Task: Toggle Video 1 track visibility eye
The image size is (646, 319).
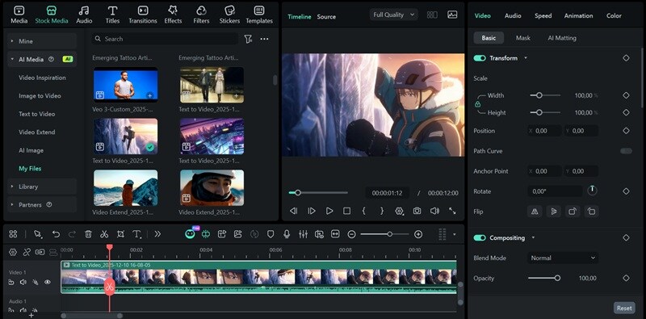Action: (48, 282)
